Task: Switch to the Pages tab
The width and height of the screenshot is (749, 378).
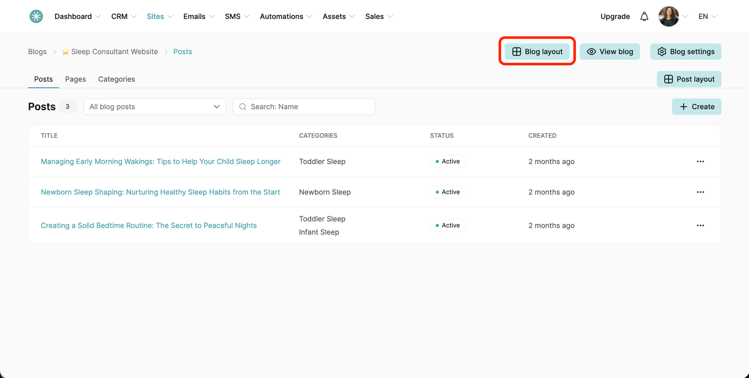Action: (x=75, y=79)
